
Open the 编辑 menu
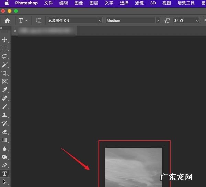pos(64,3)
